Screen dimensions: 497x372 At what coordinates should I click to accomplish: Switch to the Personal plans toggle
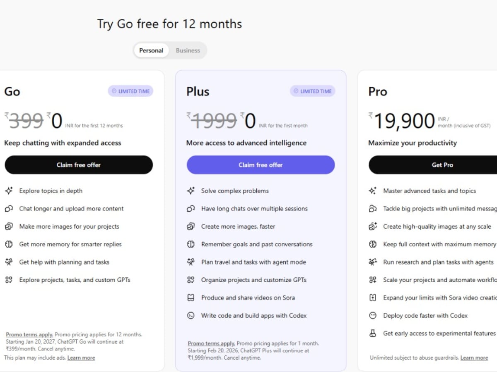[151, 50]
